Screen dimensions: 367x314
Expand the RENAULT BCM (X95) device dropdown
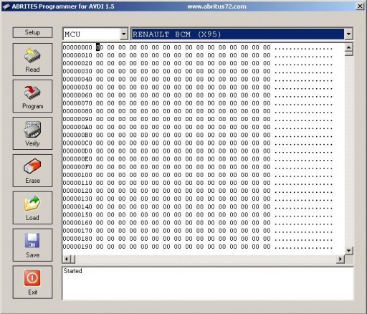[348, 34]
